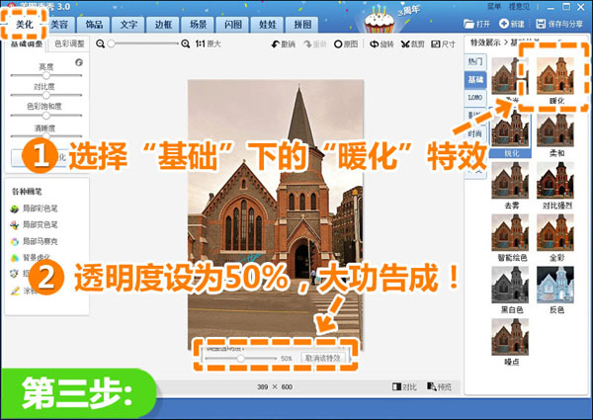The width and height of the screenshot is (593, 420).
Task: Select the 局部马赛克 mosaic brush
Action: click(35, 241)
